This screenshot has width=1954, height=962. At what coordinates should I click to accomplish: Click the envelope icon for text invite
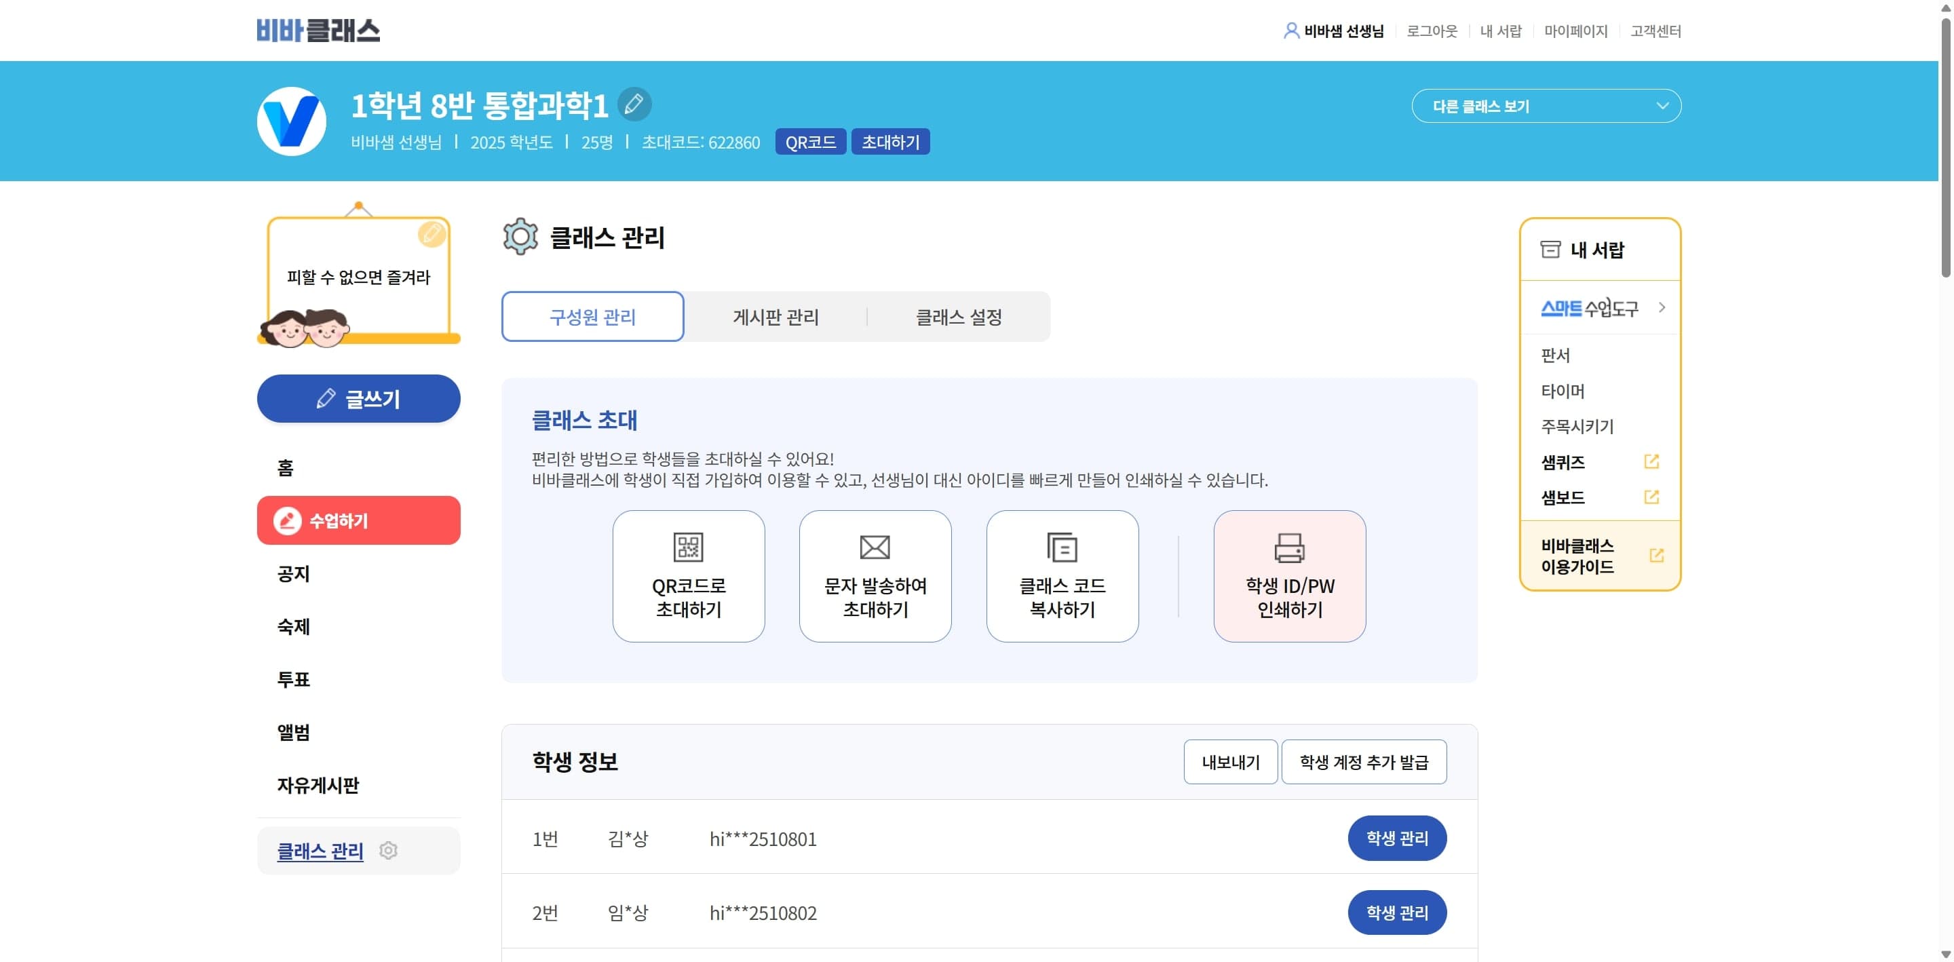875,547
